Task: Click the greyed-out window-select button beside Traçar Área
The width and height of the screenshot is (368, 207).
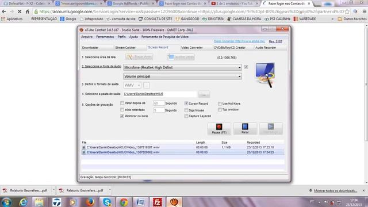Action: pos(181,57)
